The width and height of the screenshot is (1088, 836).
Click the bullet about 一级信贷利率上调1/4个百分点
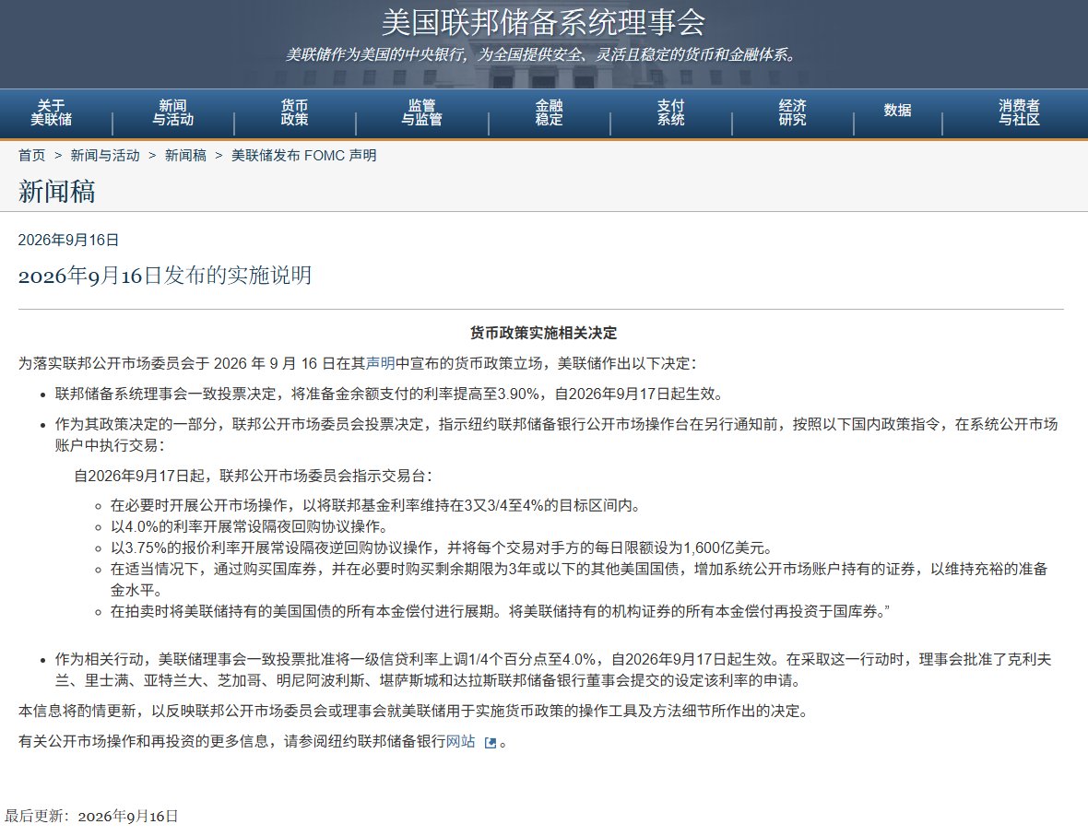tap(553, 669)
